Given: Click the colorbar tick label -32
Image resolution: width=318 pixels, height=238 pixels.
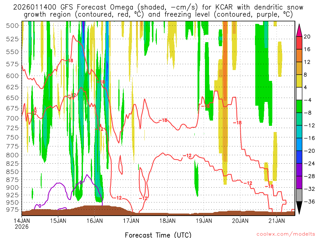Looking at the screenshot, I should (x=309, y=189).
